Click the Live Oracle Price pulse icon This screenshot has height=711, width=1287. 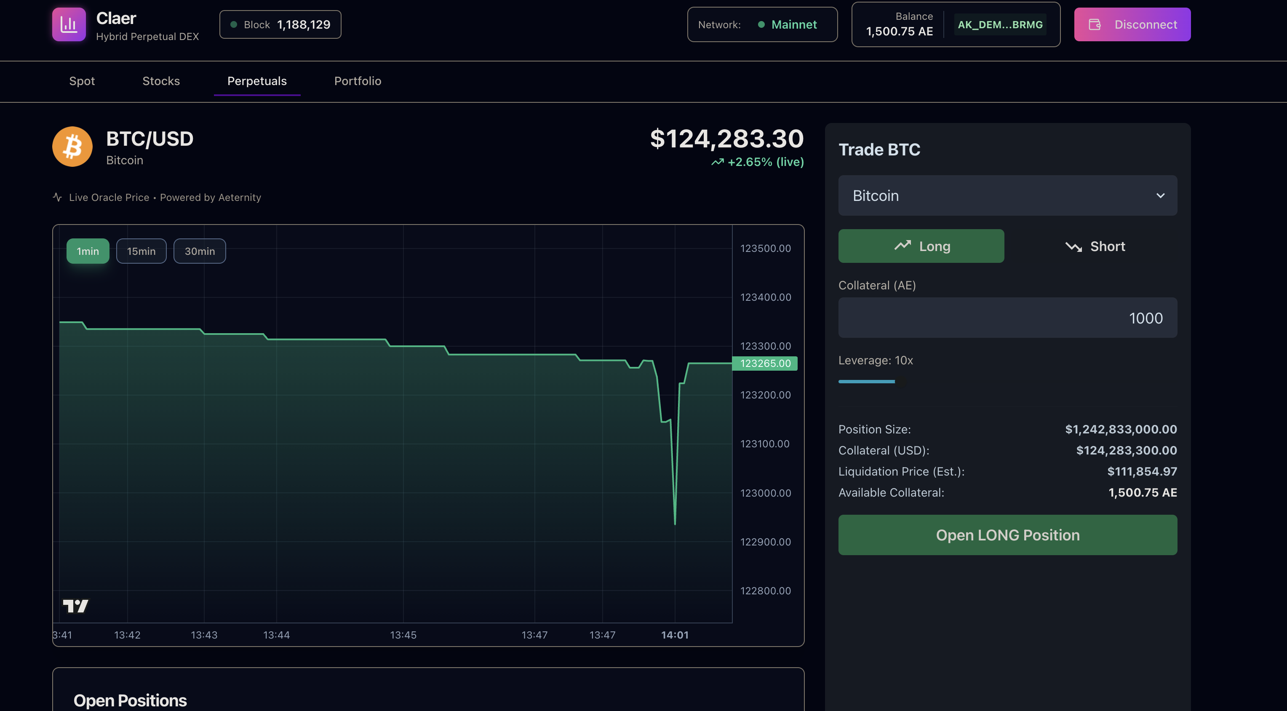click(x=57, y=198)
